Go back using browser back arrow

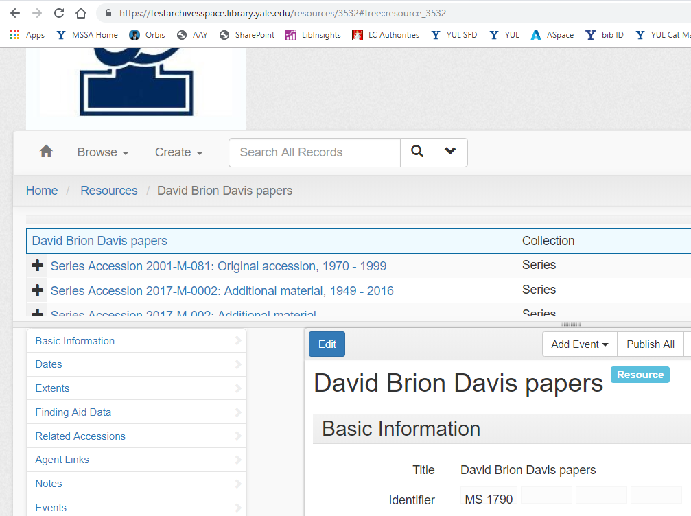coord(15,13)
